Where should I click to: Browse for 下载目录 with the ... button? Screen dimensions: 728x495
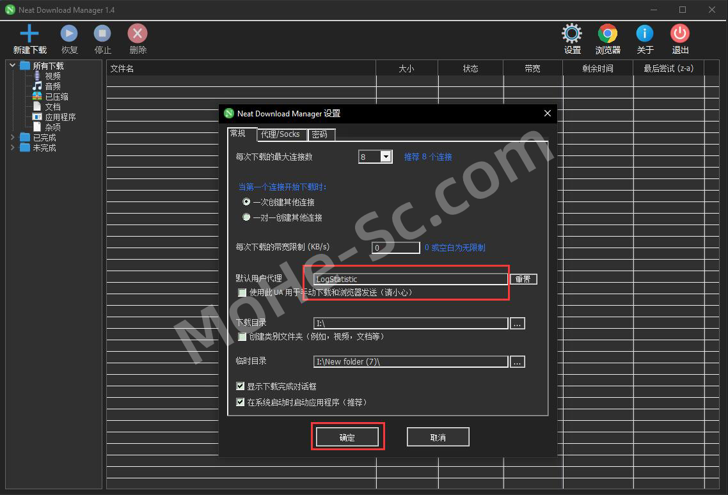point(518,323)
